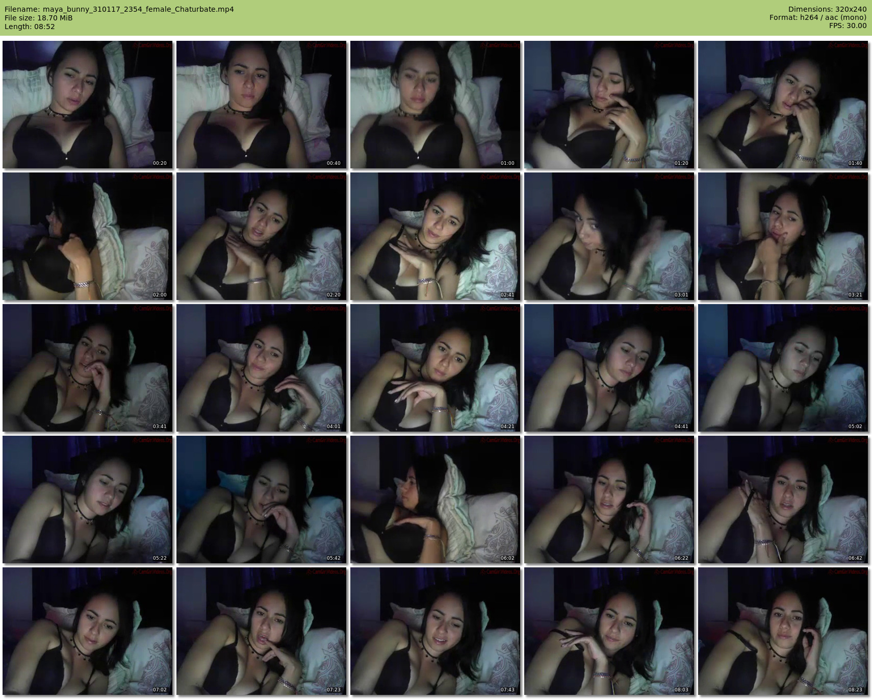Select the frame timestamped 05:02
This screenshot has height=699, width=872.
coord(783,368)
